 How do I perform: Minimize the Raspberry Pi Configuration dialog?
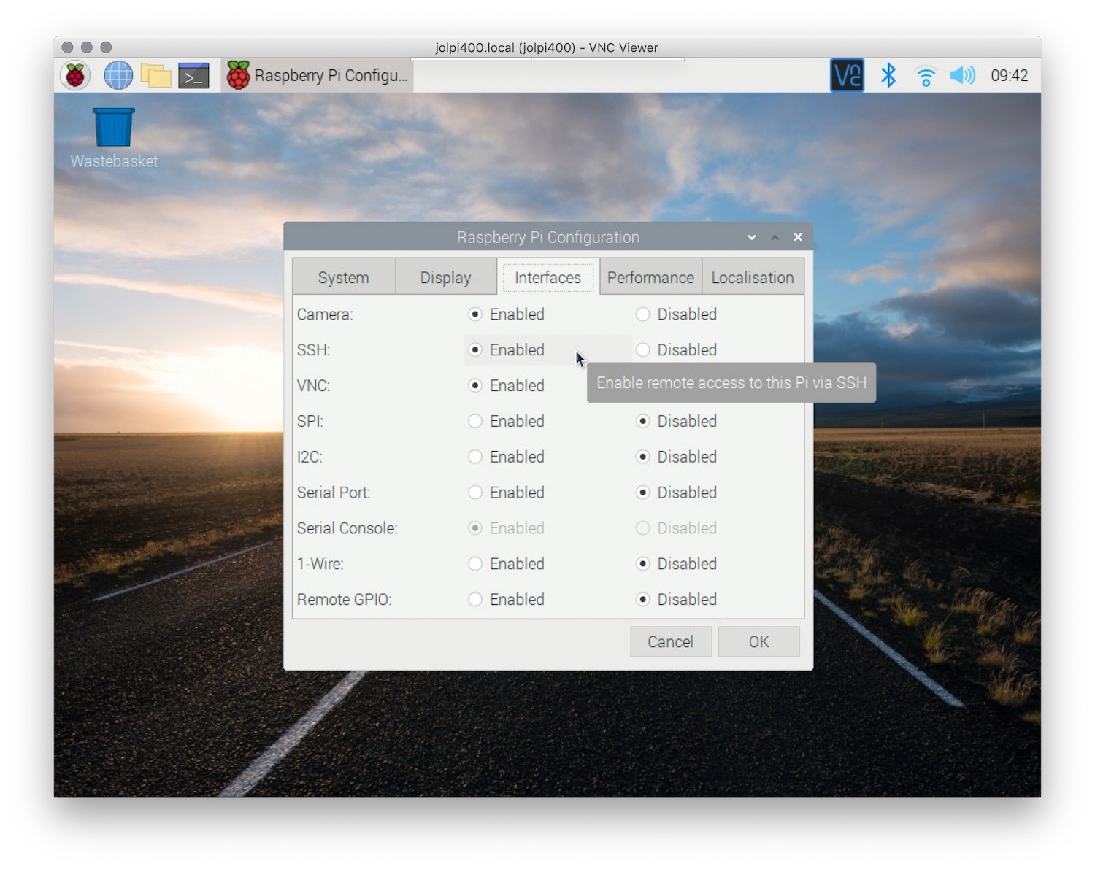[x=752, y=237]
